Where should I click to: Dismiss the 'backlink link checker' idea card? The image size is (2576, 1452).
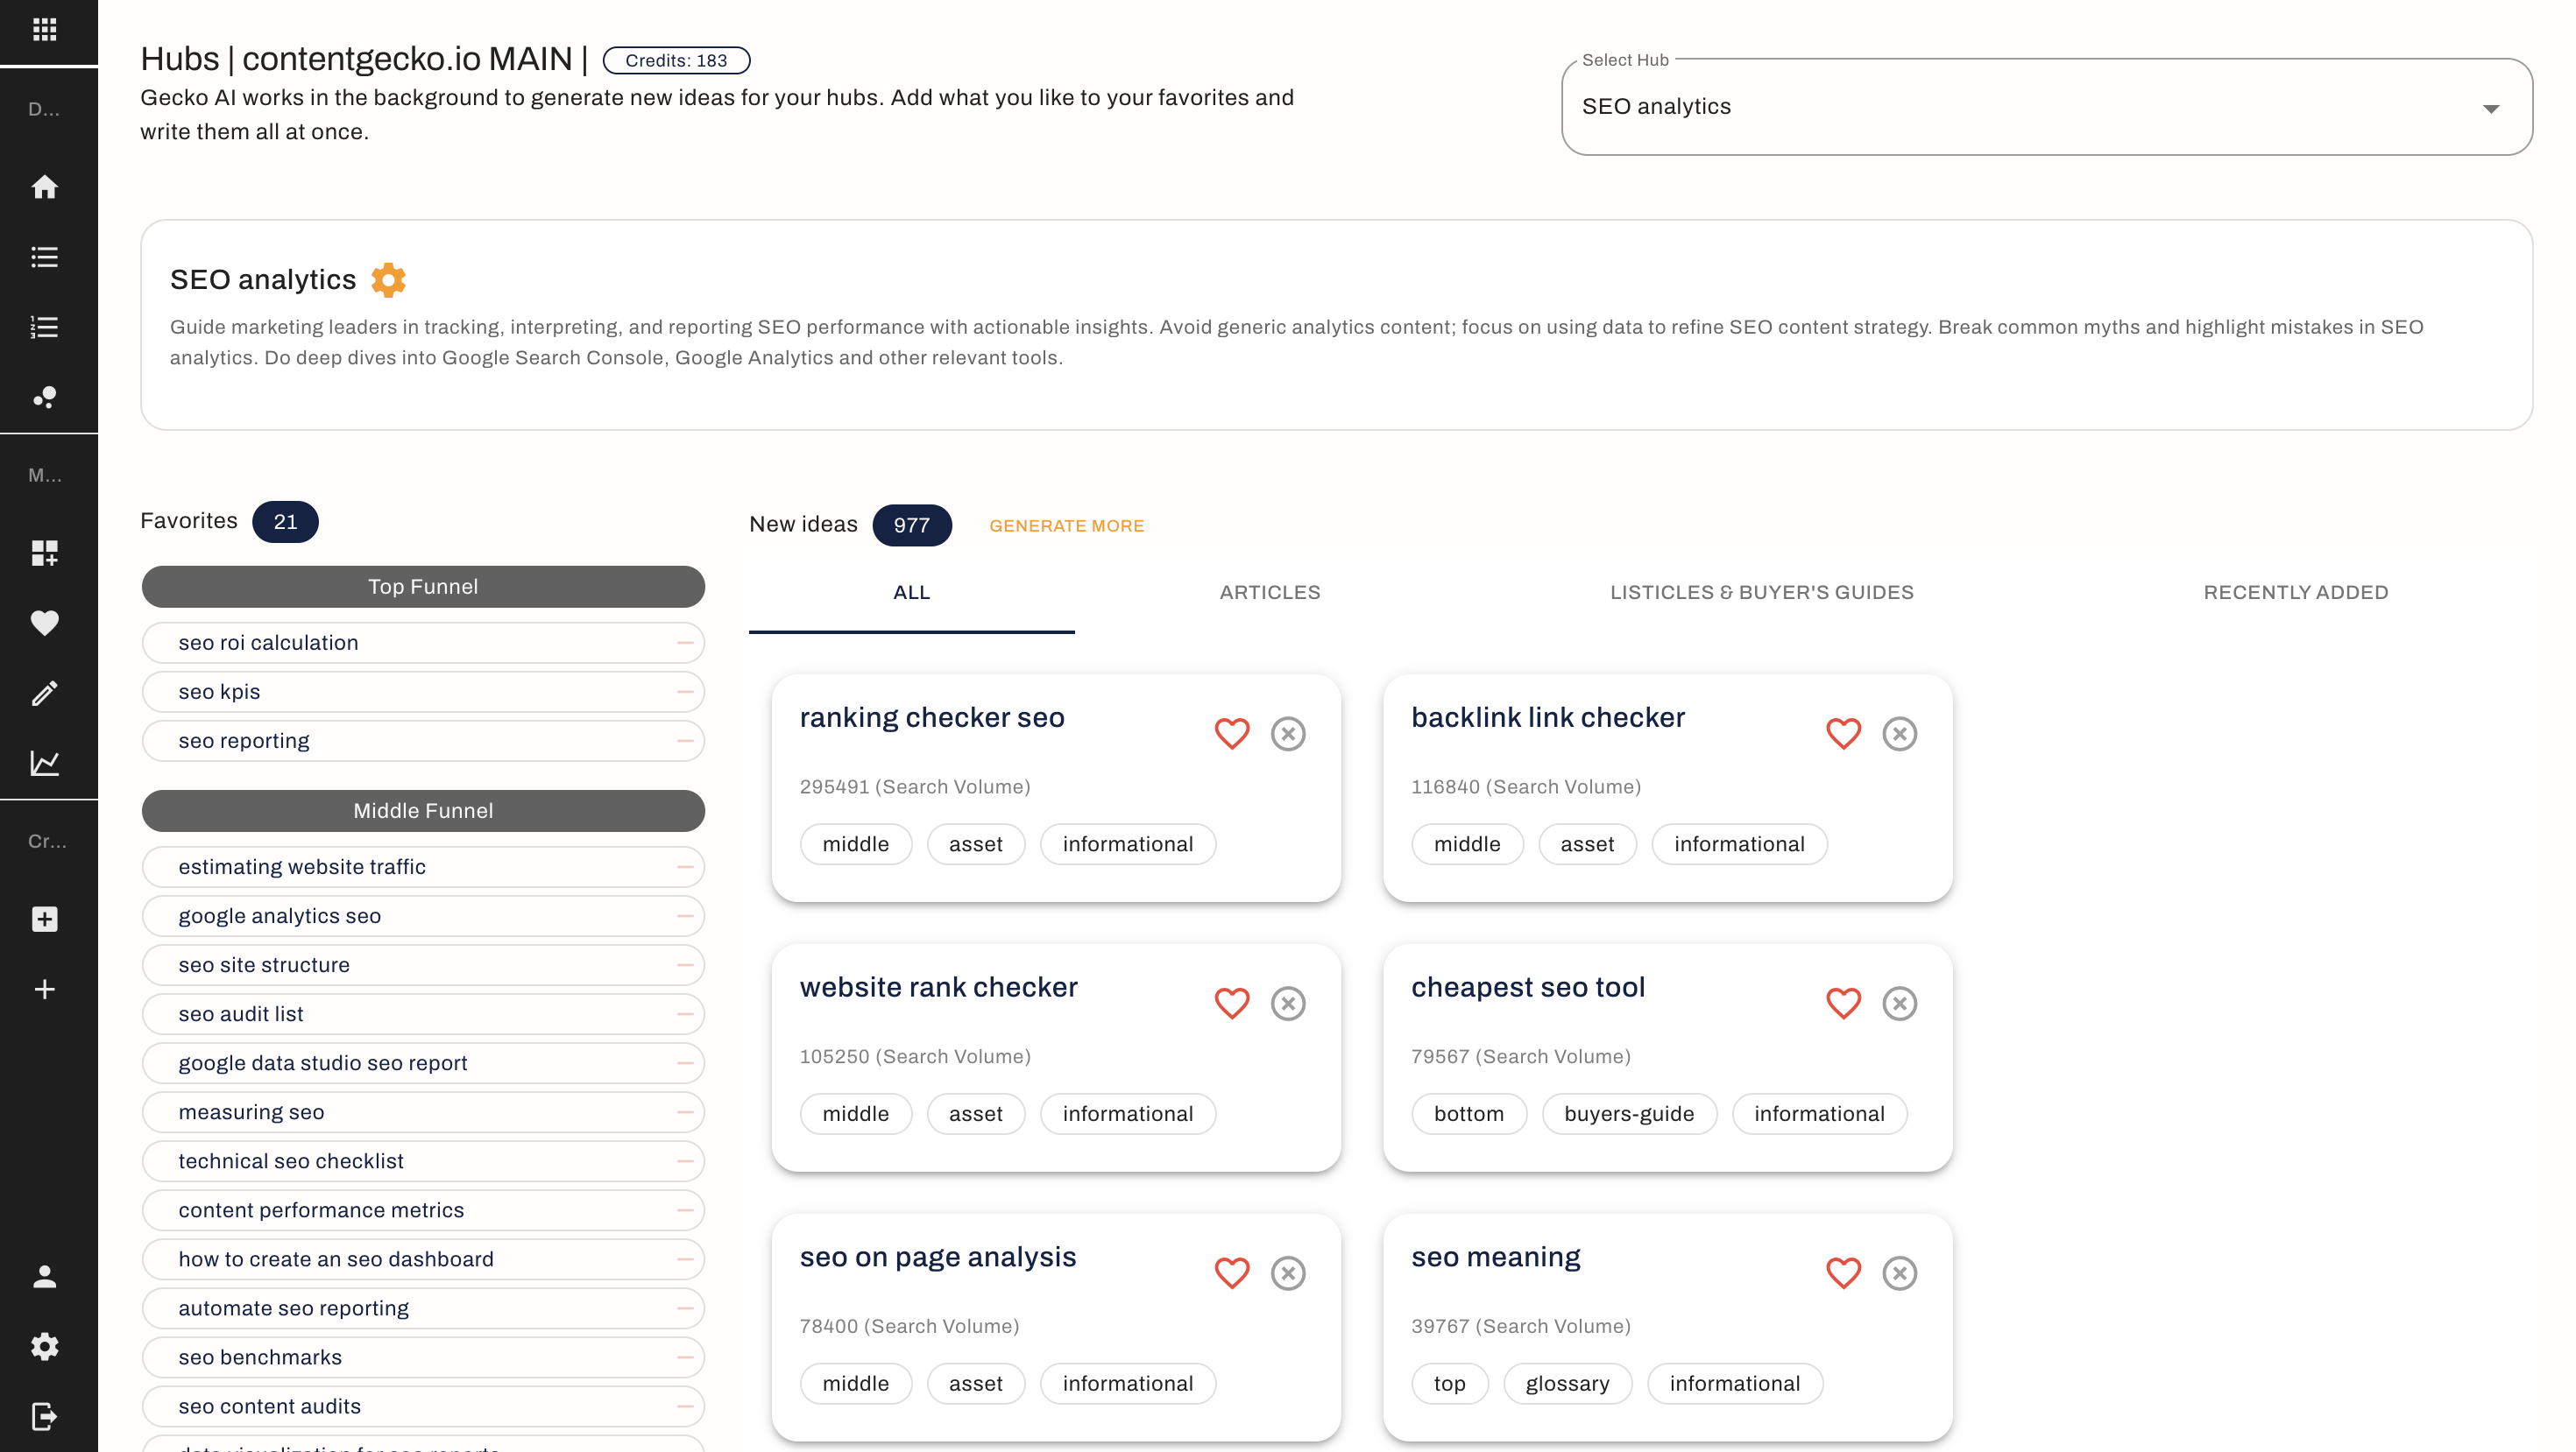pos(1899,734)
